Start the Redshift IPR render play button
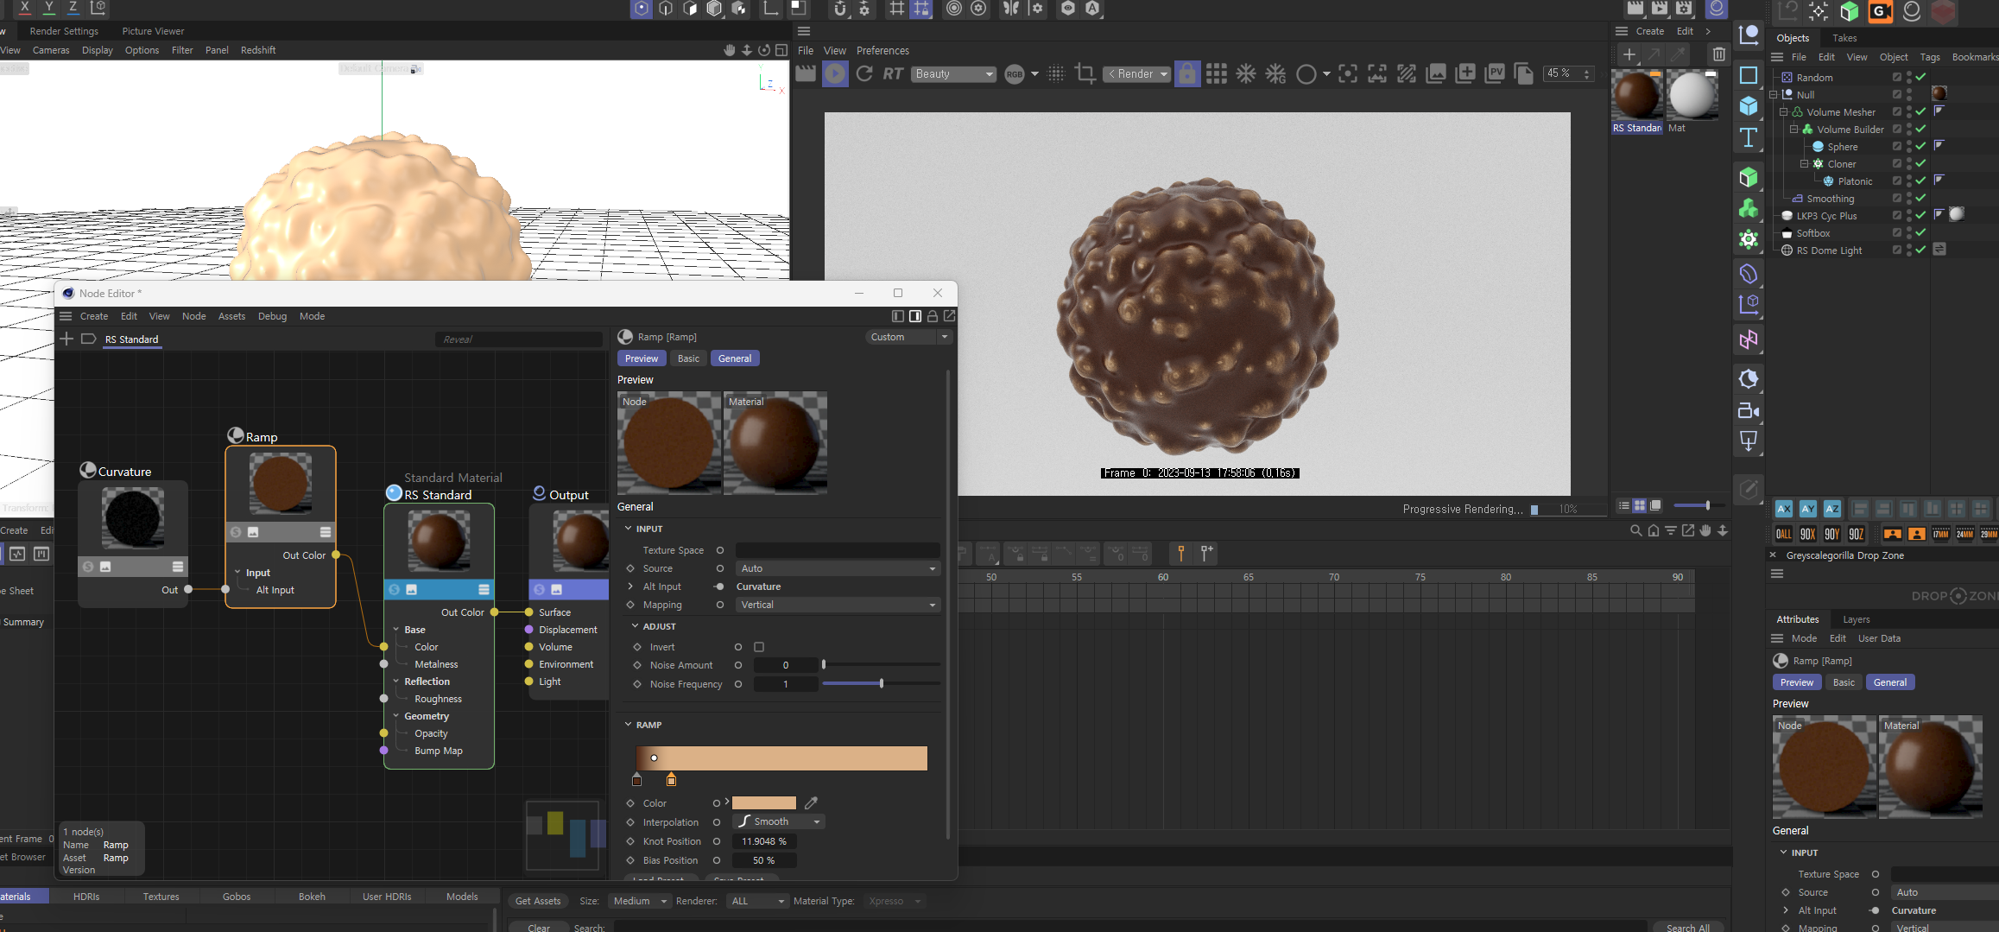 [x=835, y=74]
